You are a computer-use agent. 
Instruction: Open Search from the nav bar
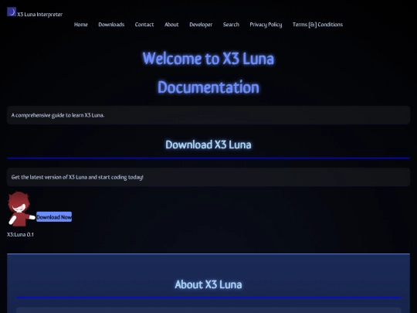pos(231,25)
